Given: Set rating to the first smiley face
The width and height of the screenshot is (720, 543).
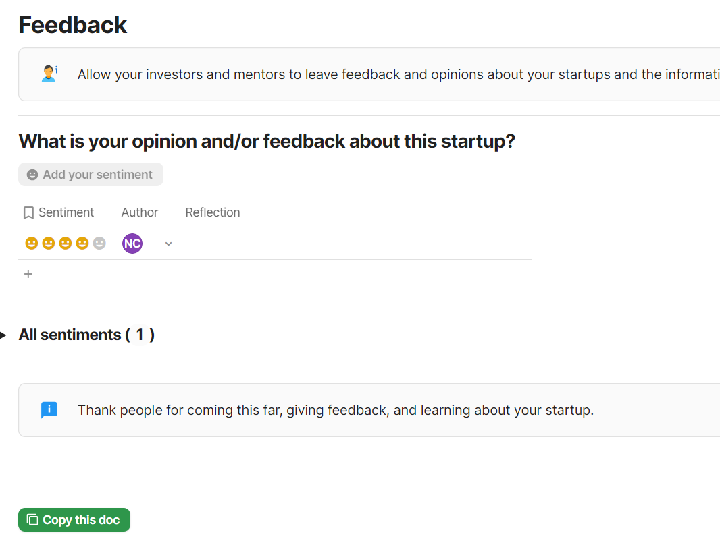Looking at the screenshot, I should pyautogui.click(x=31, y=244).
